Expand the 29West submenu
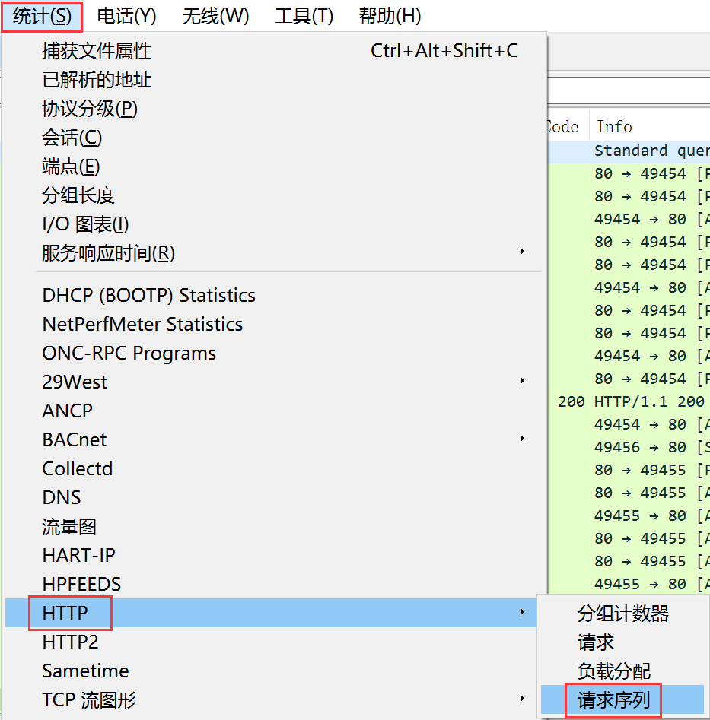710x720 pixels. click(x=75, y=382)
